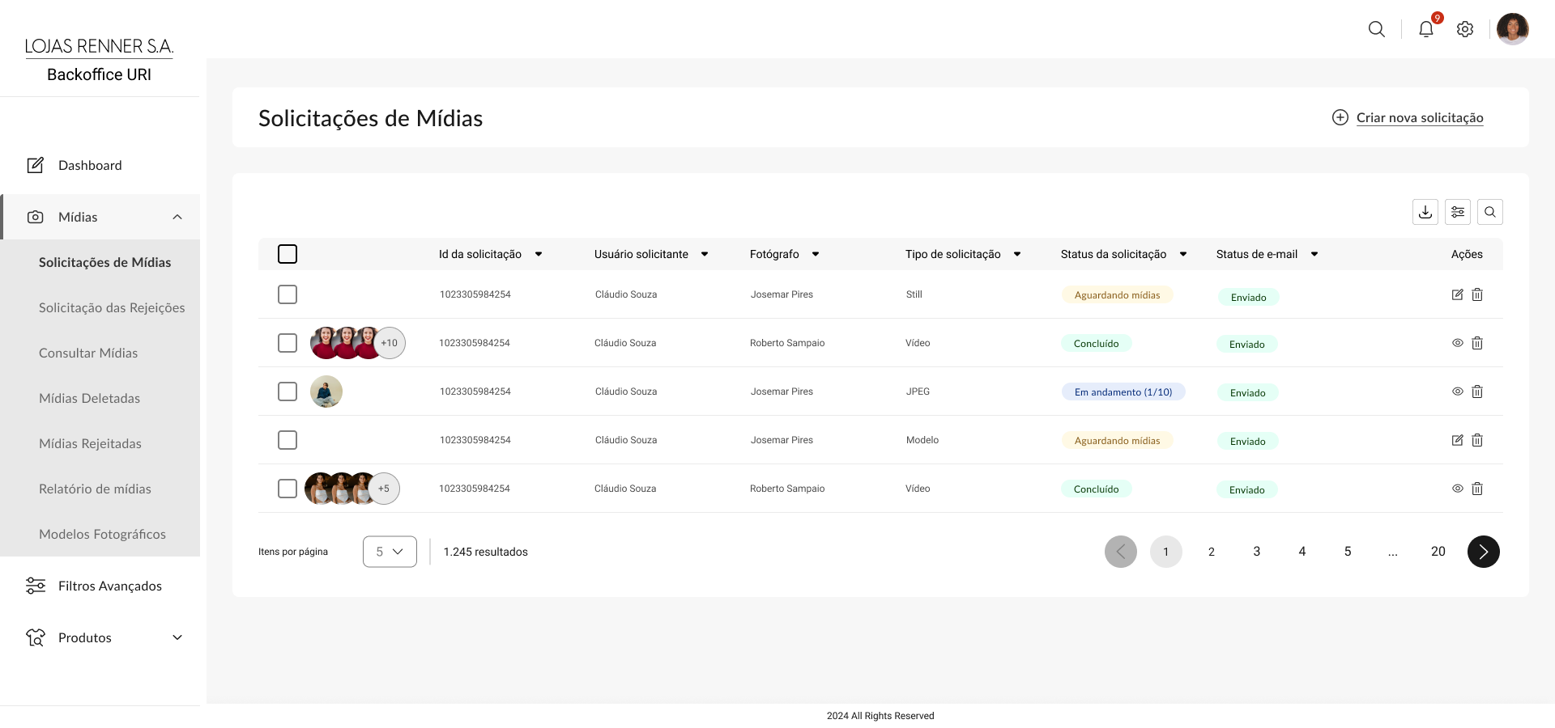1555x728 pixels.
Task: Open the items per page dropdown
Action: 390,552
